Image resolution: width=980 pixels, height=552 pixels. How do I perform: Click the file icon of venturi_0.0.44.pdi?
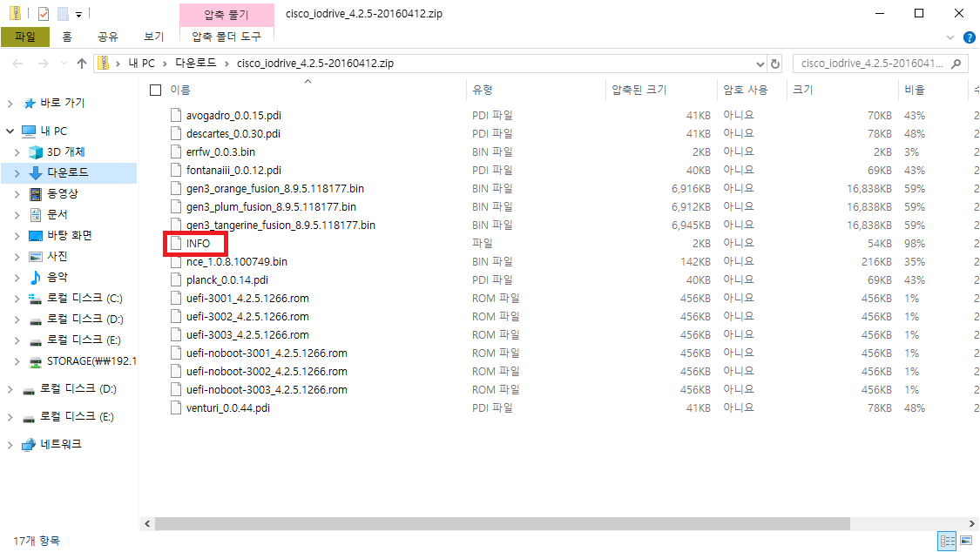[x=176, y=407]
